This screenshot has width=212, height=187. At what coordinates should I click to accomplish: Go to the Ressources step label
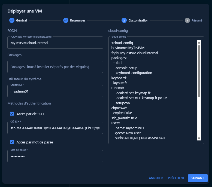tap(78, 20)
